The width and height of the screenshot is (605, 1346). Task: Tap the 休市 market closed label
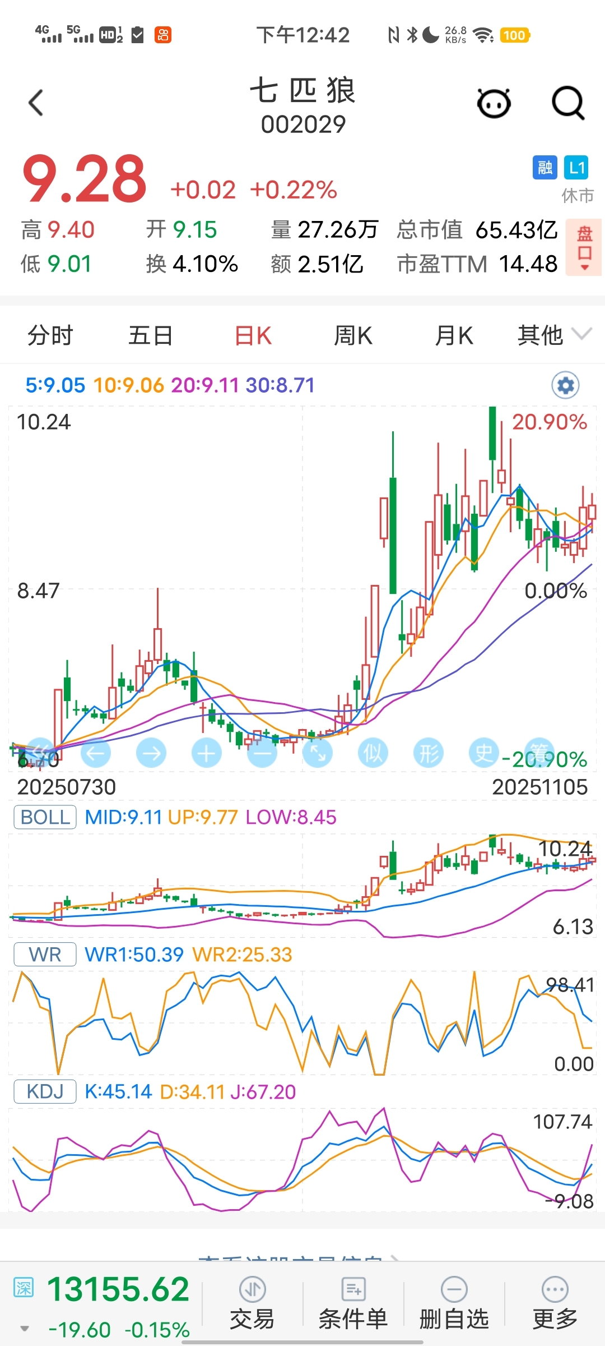578,196
